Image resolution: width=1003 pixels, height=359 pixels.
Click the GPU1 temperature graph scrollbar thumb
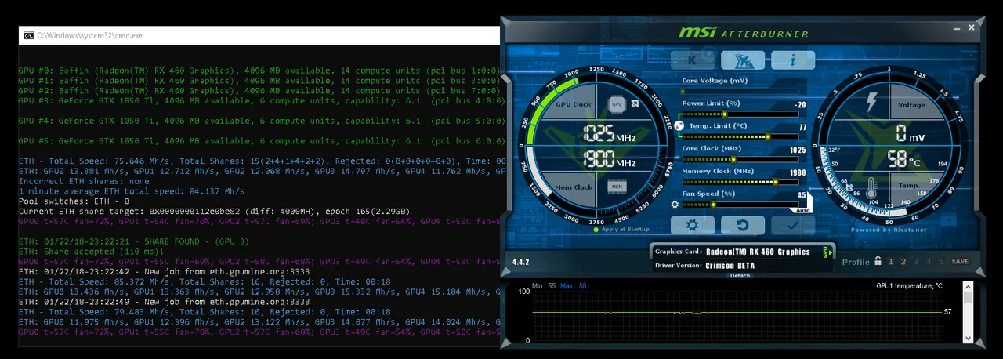[968, 298]
